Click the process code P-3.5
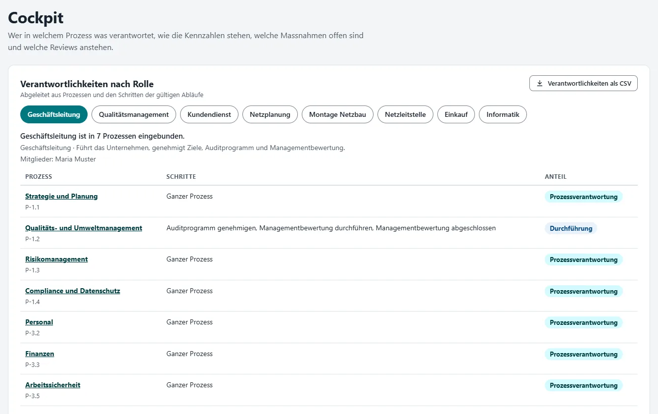The width and height of the screenshot is (658, 414). (x=32, y=396)
